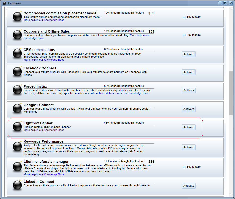The width and height of the screenshot is (235, 199).
Task: Click the CPM commissions heading
Action: (x=39, y=50)
